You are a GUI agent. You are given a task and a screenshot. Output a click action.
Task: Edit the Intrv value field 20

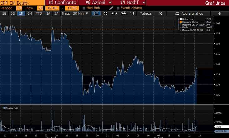[40, 8]
